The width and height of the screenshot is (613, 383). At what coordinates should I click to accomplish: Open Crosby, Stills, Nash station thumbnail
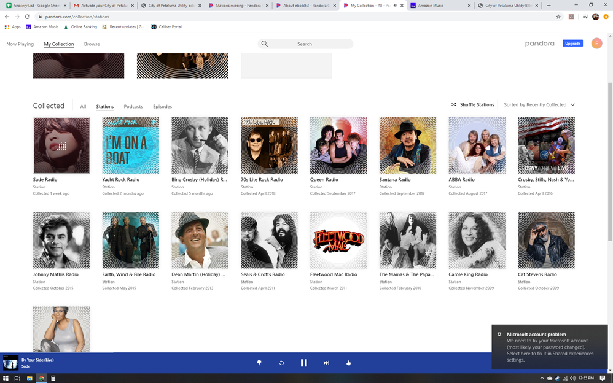tap(546, 145)
